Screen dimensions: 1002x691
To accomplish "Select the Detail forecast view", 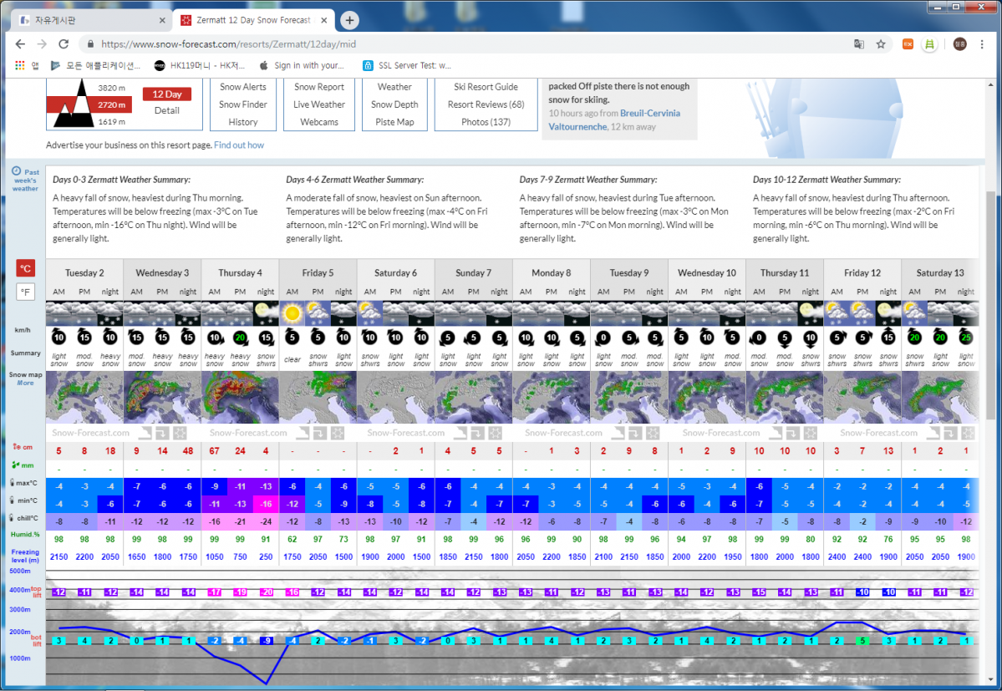I will point(167,110).
